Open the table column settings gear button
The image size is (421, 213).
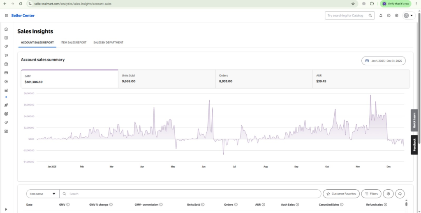388,194
